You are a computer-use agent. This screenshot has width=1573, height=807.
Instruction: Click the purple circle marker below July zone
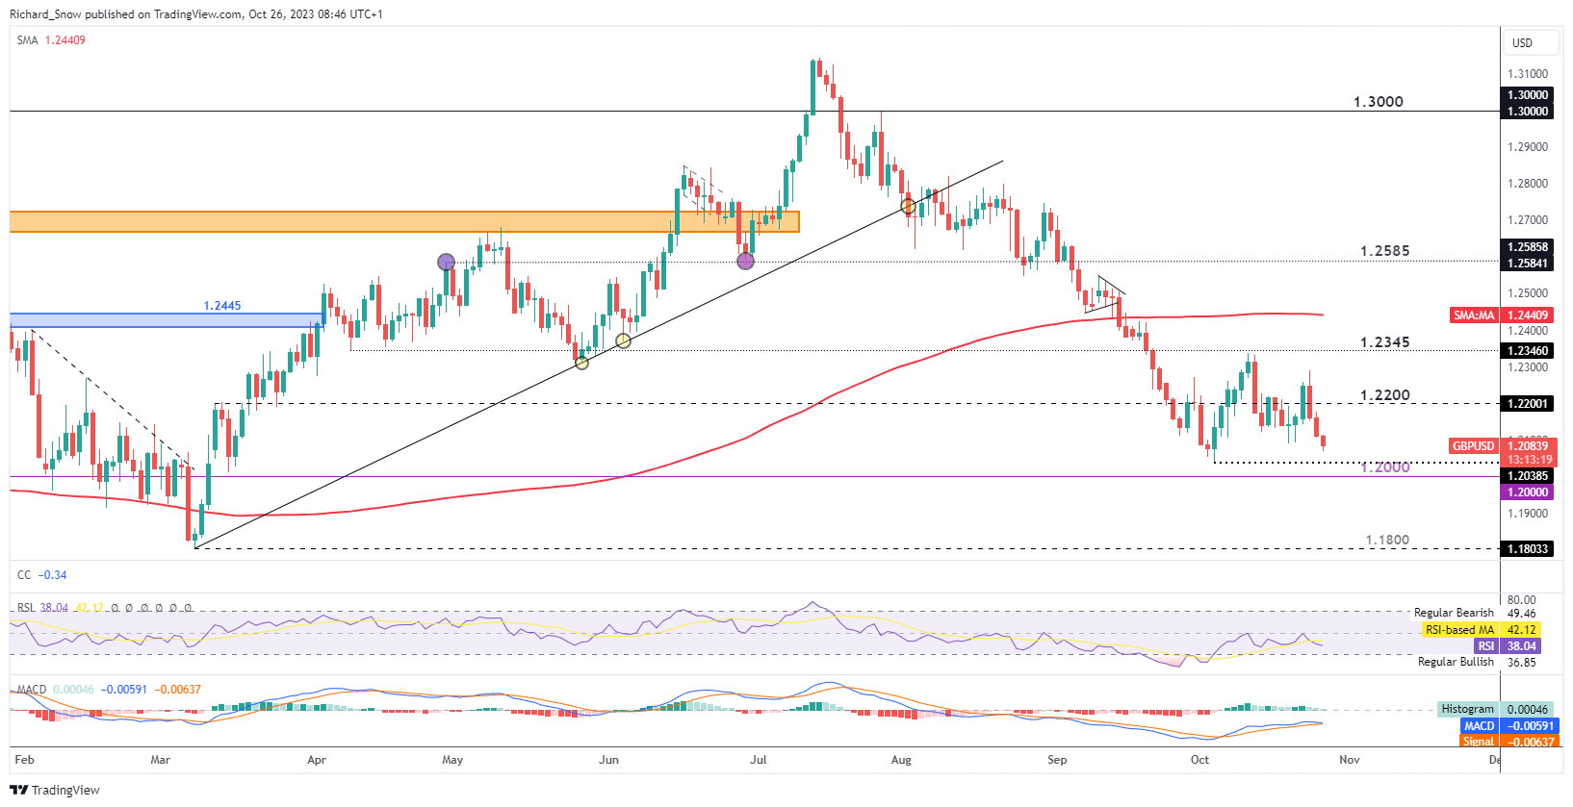coord(745,261)
